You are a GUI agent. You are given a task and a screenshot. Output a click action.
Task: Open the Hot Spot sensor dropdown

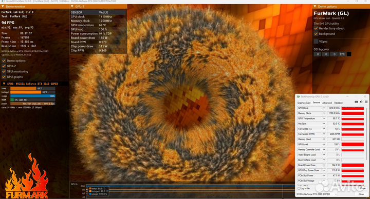coord(324,124)
